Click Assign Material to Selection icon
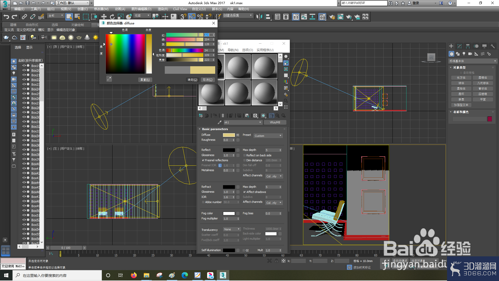 click(x=215, y=116)
